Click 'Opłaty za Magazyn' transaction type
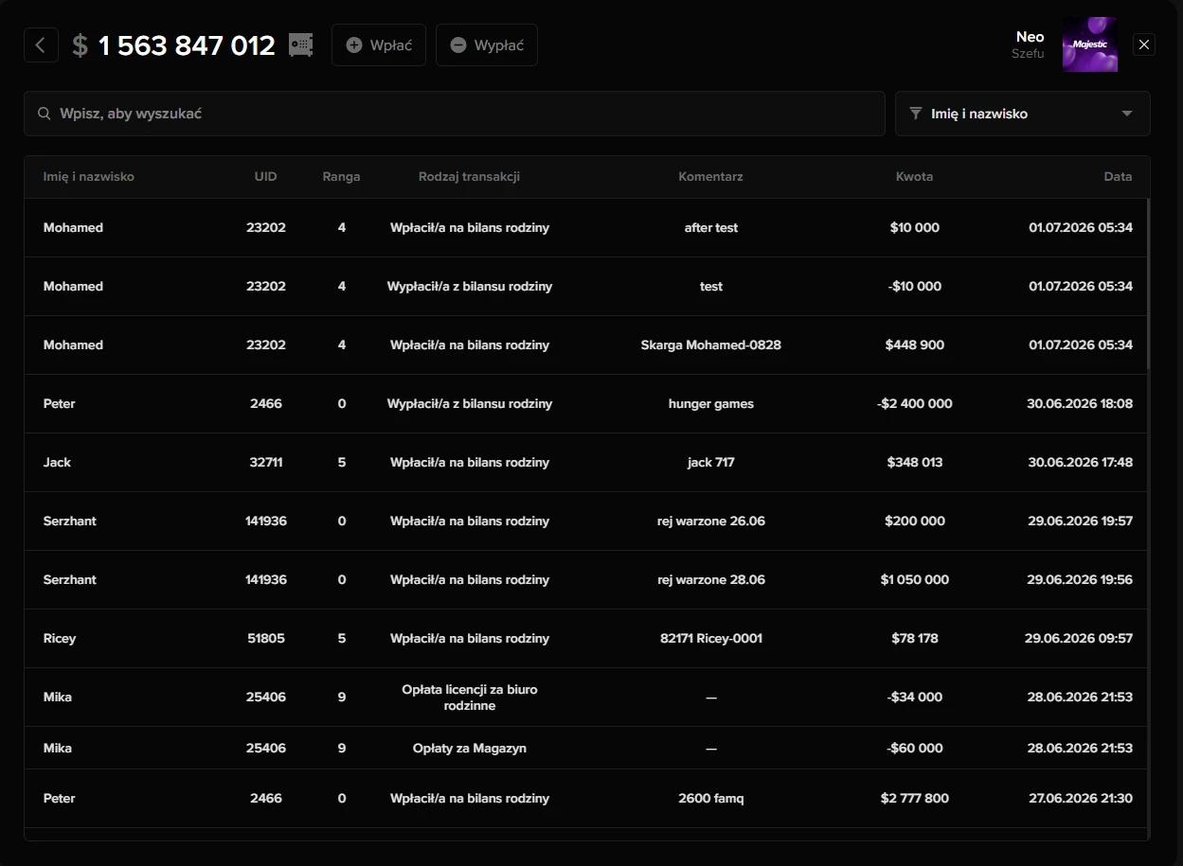The height and width of the screenshot is (866, 1183). tap(470, 749)
